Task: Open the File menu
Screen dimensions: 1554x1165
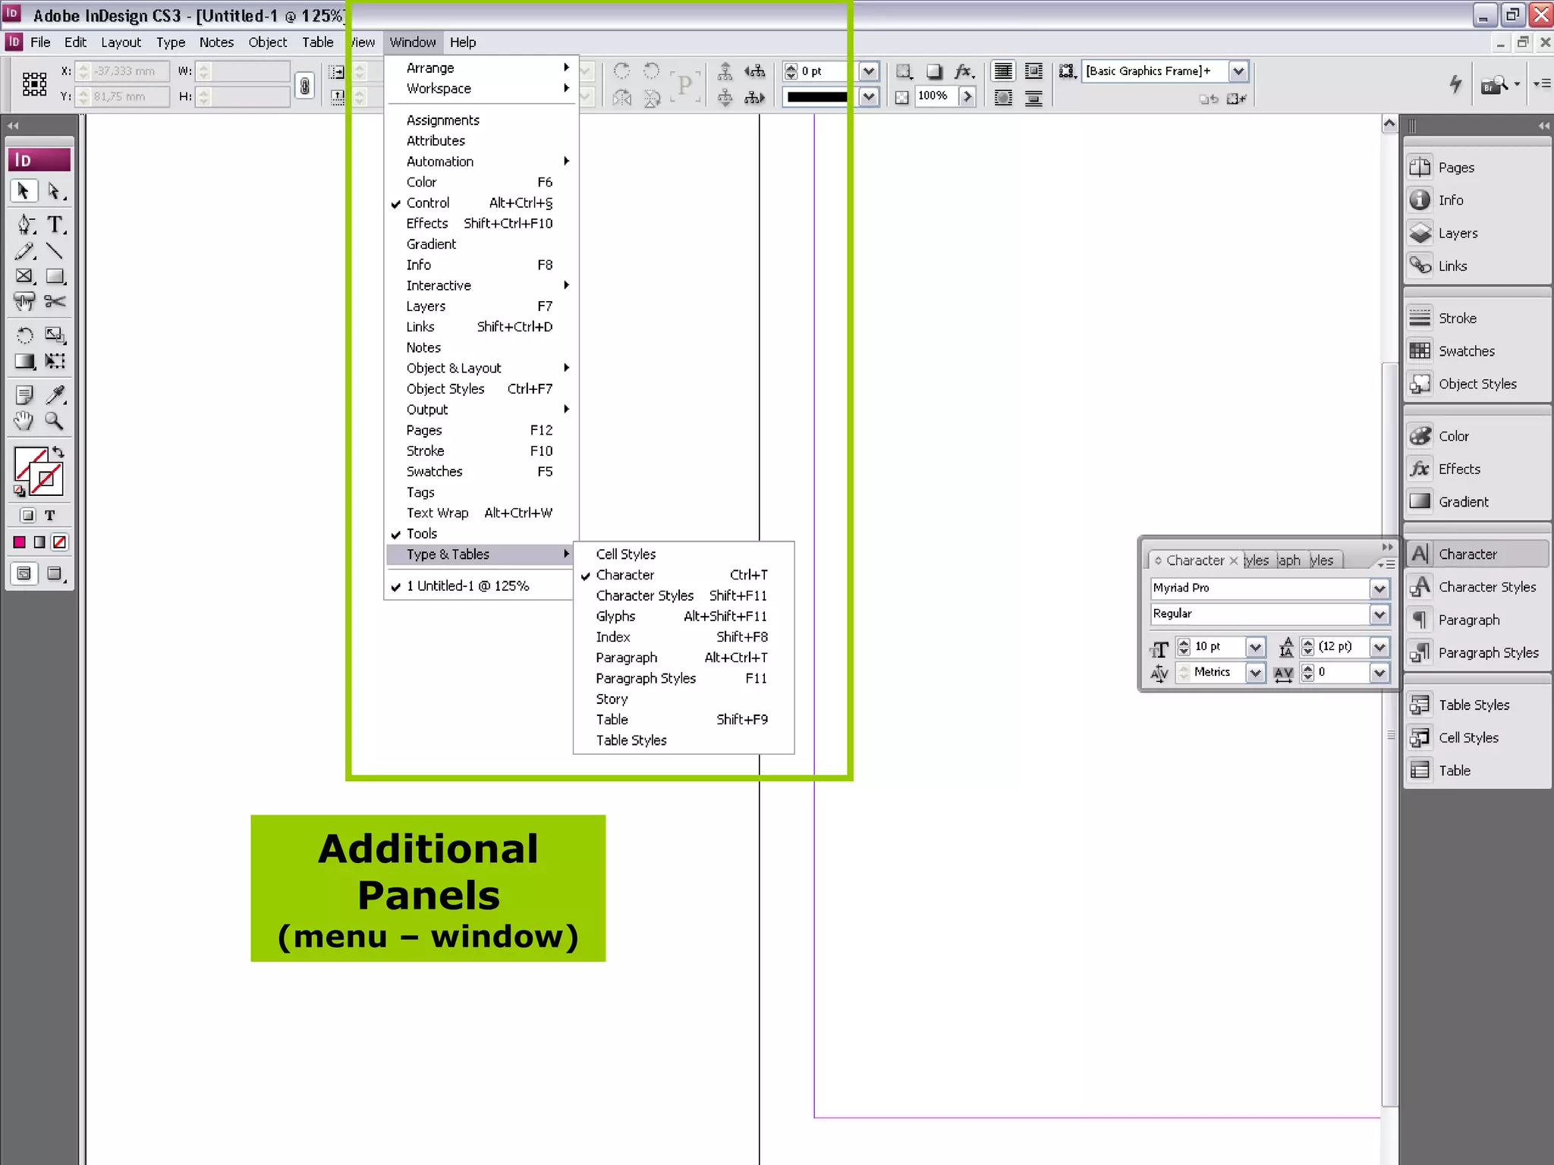Action: tap(40, 42)
